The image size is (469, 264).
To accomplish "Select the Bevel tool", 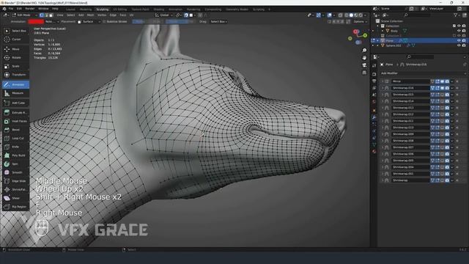I will [x=15, y=130].
